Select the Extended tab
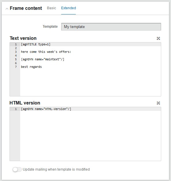Screen dimensions: 171x181 click(x=69, y=8)
